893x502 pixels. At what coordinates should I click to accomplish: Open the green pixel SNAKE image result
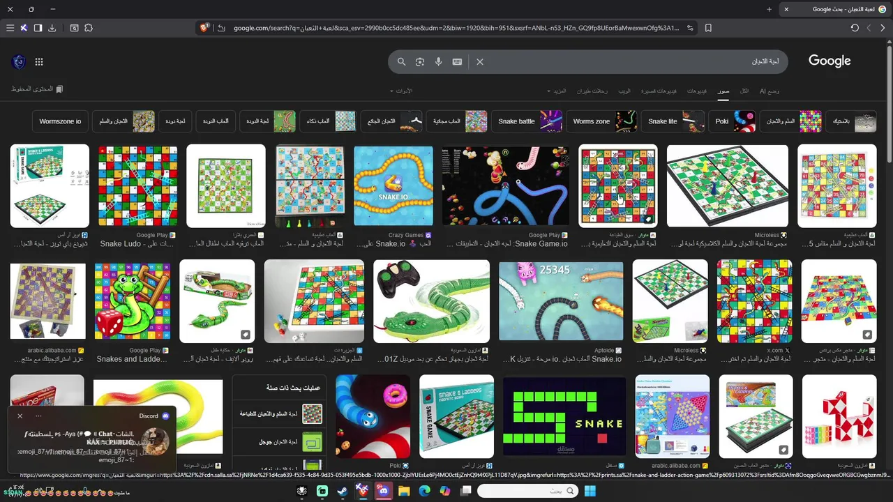(564, 416)
